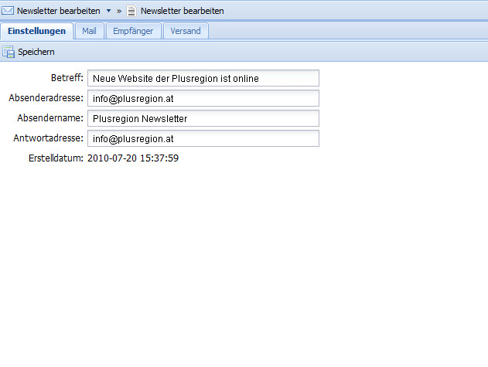This screenshot has width=488, height=367.
Task: Focus the Betreff input field
Action: (203, 78)
